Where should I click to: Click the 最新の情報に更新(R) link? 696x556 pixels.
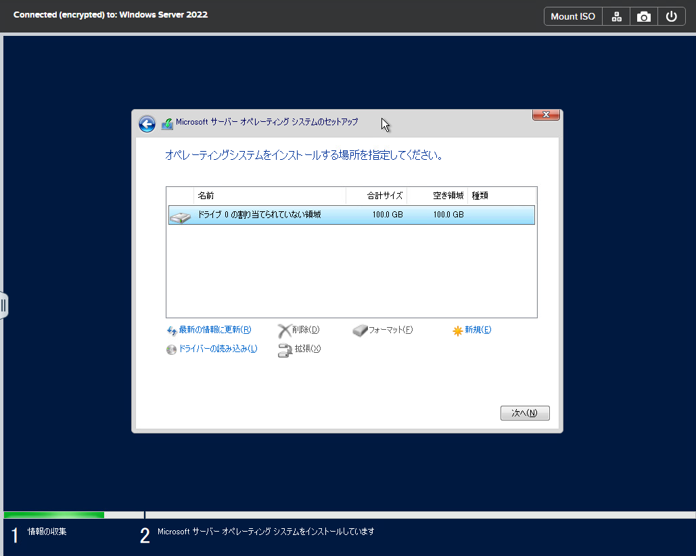[x=215, y=330]
